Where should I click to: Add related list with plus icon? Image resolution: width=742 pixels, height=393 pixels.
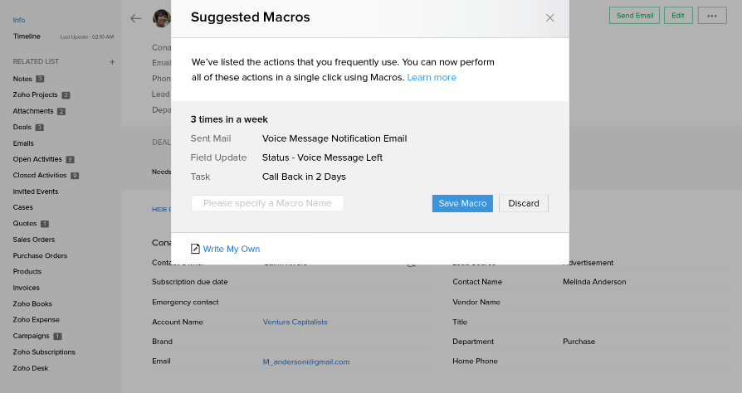(x=113, y=62)
